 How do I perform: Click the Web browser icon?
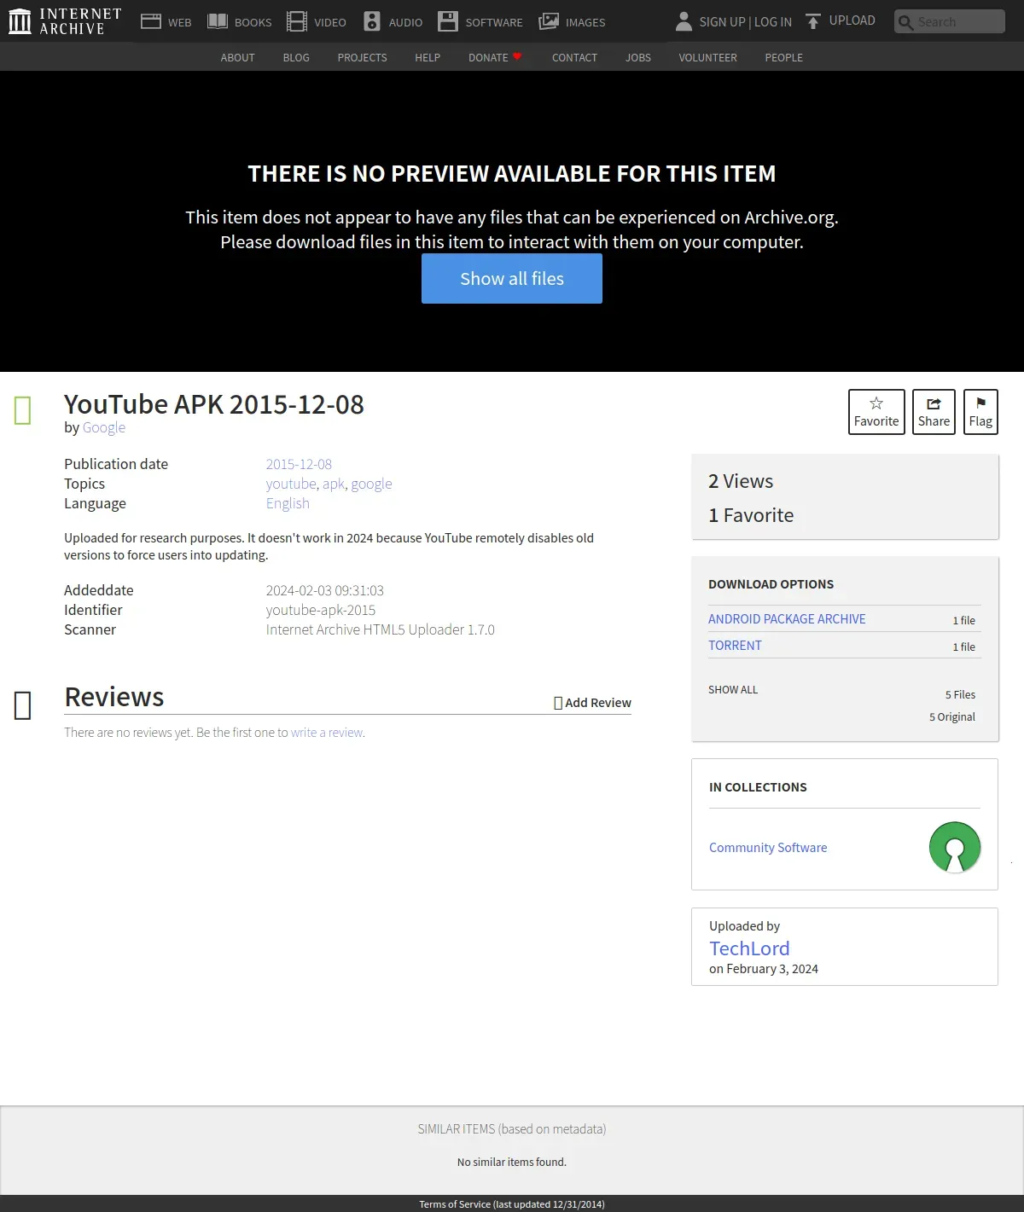coord(151,21)
